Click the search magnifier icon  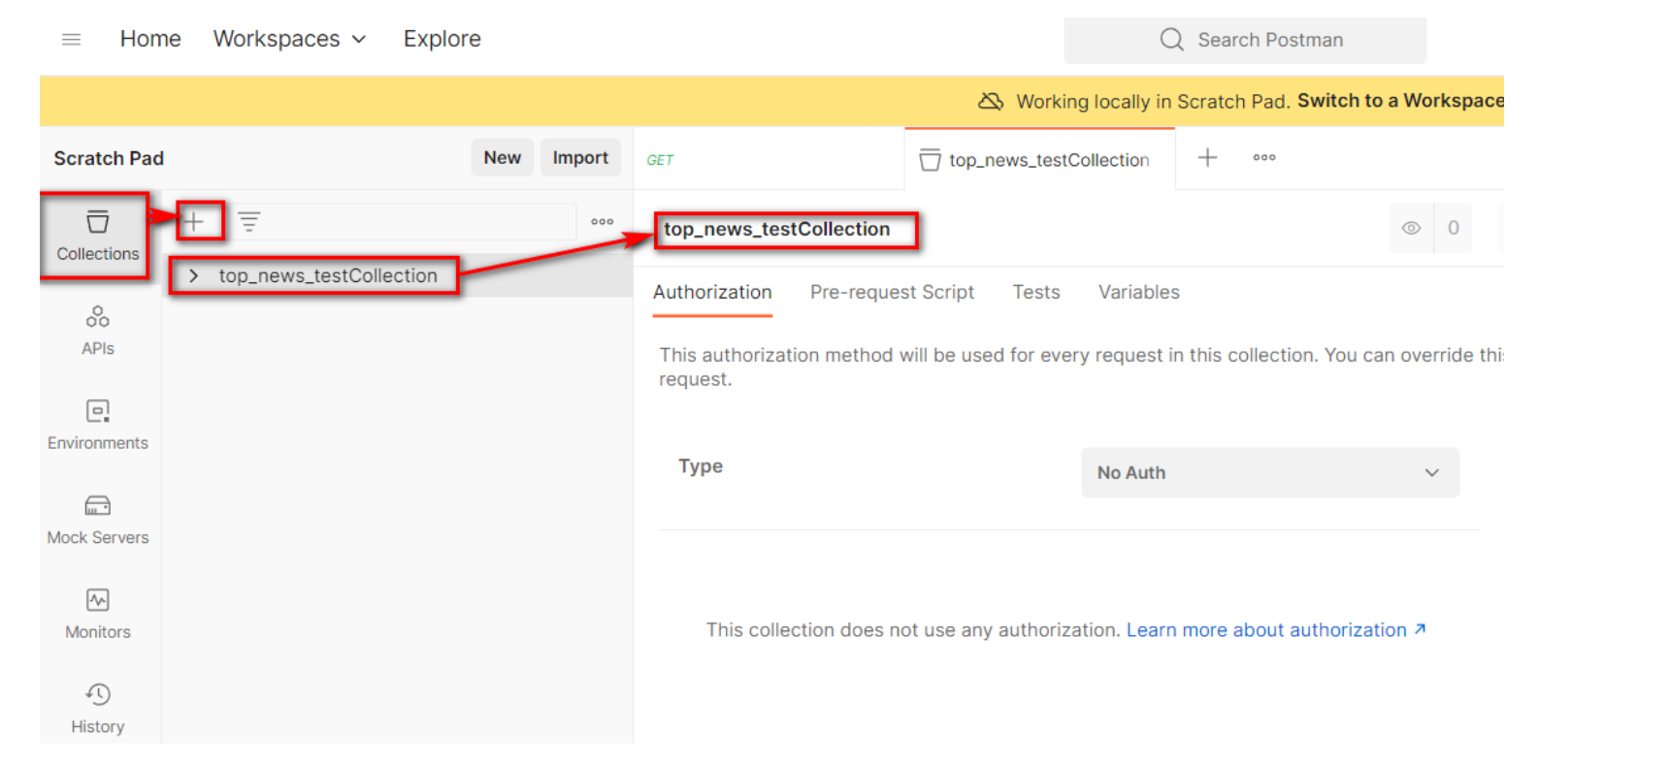[x=1172, y=40]
